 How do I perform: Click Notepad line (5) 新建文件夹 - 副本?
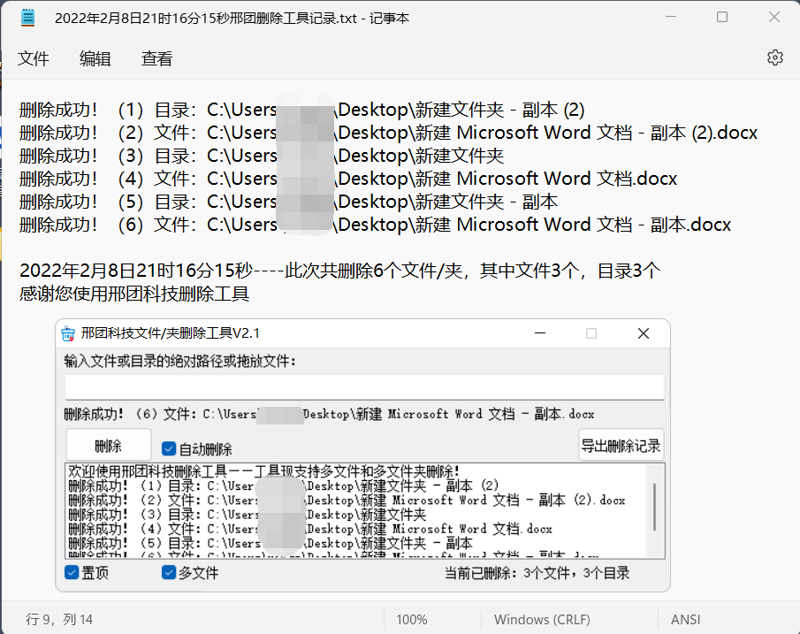288,202
